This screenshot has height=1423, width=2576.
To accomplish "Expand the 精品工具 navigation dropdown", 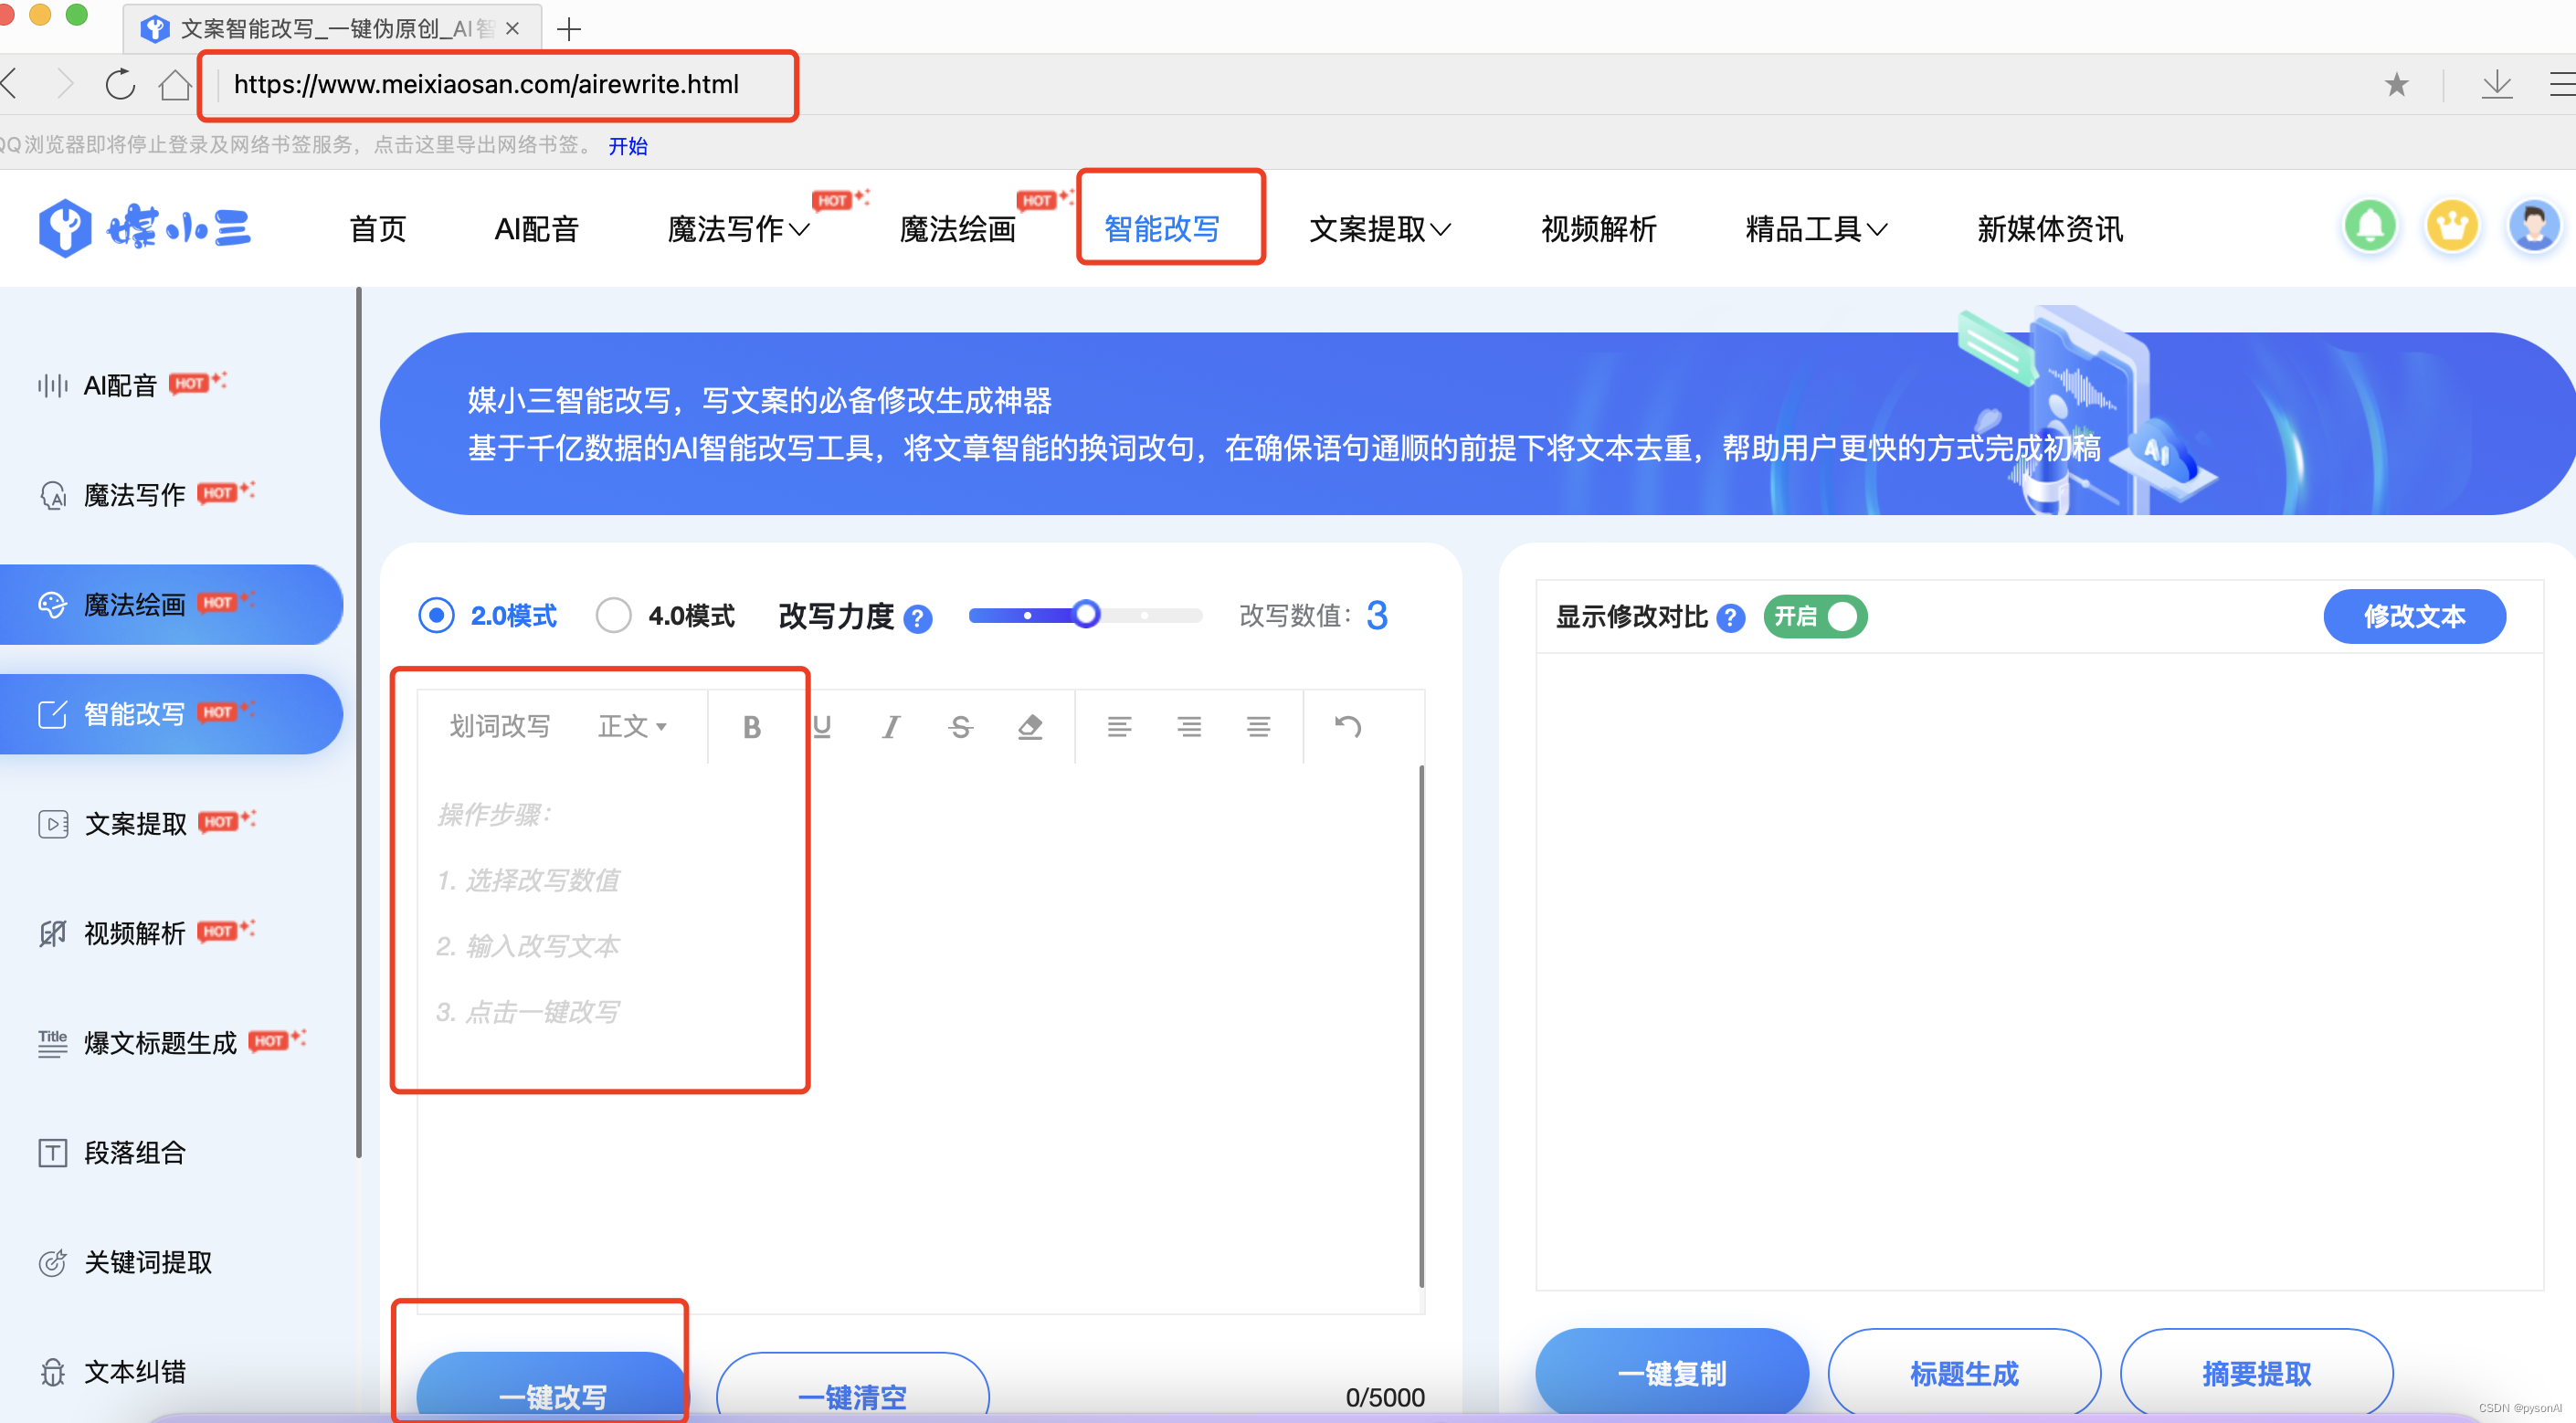I will coord(1815,229).
